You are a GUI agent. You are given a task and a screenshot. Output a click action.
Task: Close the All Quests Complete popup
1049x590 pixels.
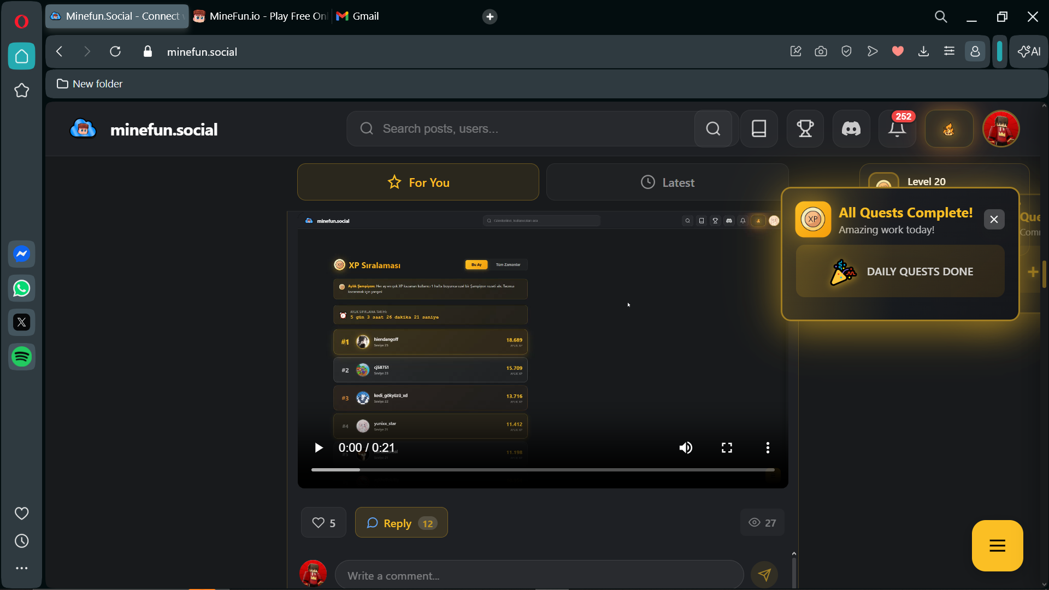[994, 220]
